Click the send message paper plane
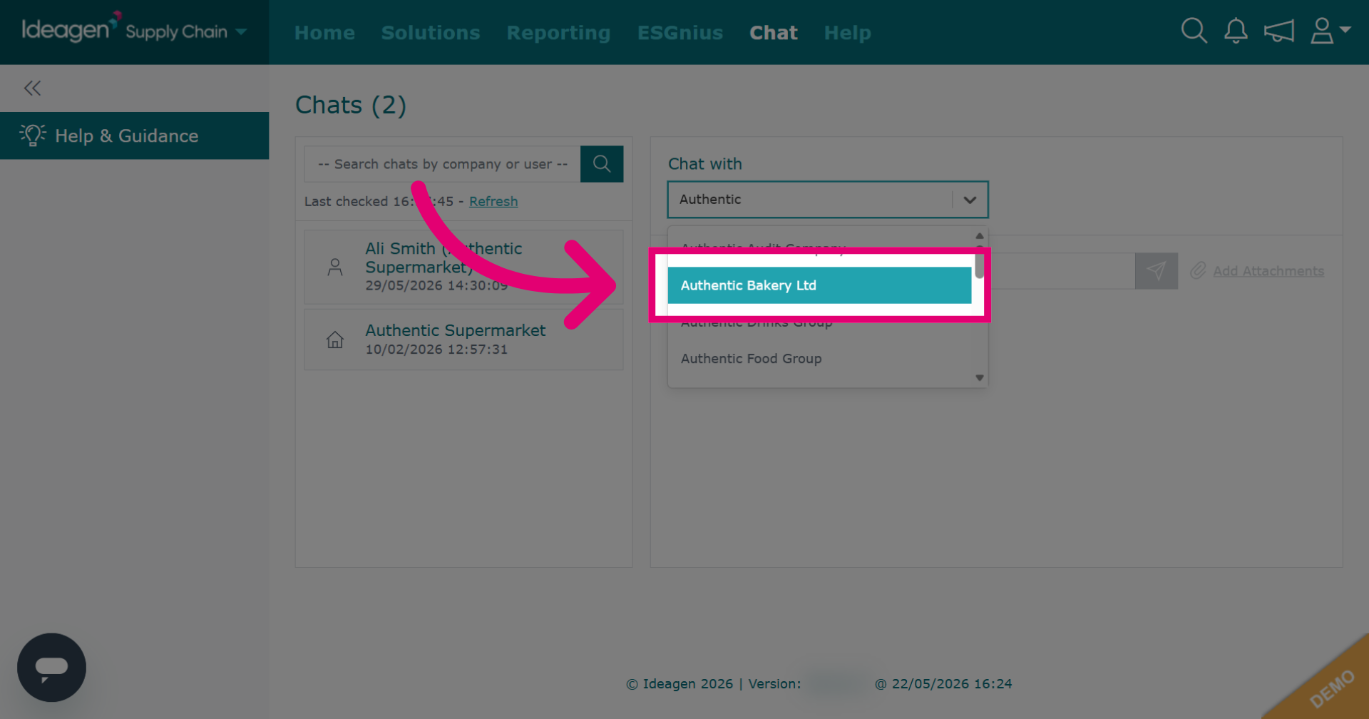Viewport: 1369px width, 719px height. tap(1156, 271)
